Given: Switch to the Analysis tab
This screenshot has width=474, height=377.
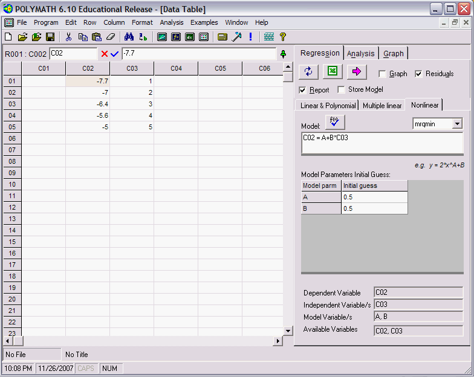Looking at the screenshot, I should click(361, 53).
